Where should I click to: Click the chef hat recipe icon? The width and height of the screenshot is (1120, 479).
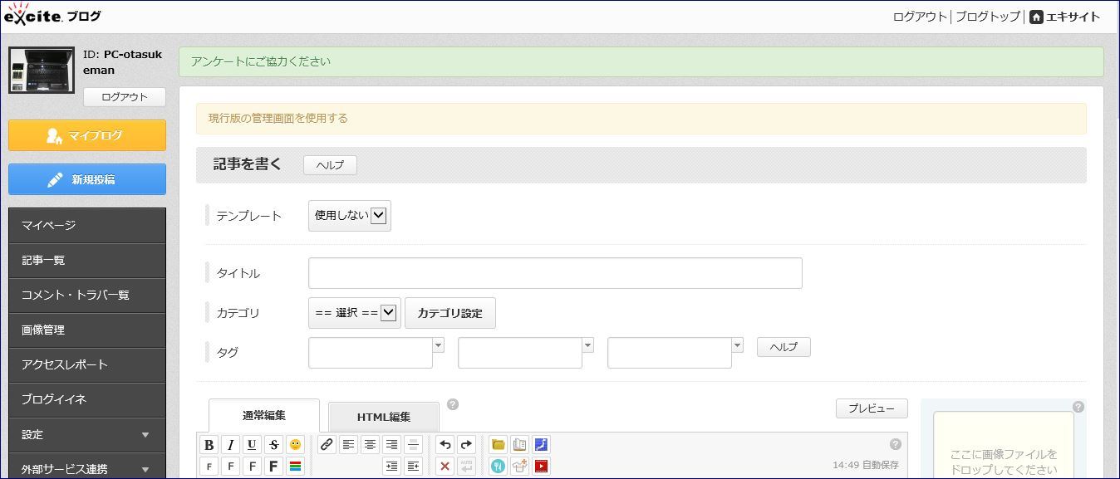[519, 467]
